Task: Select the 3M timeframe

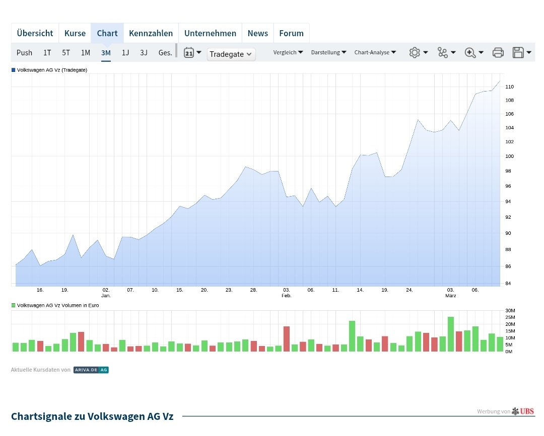Action: 106,53
